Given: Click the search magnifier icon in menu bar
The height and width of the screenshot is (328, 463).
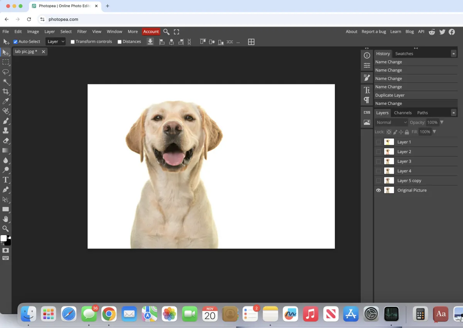Looking at the screenshot, I should [x=166, y=32].
